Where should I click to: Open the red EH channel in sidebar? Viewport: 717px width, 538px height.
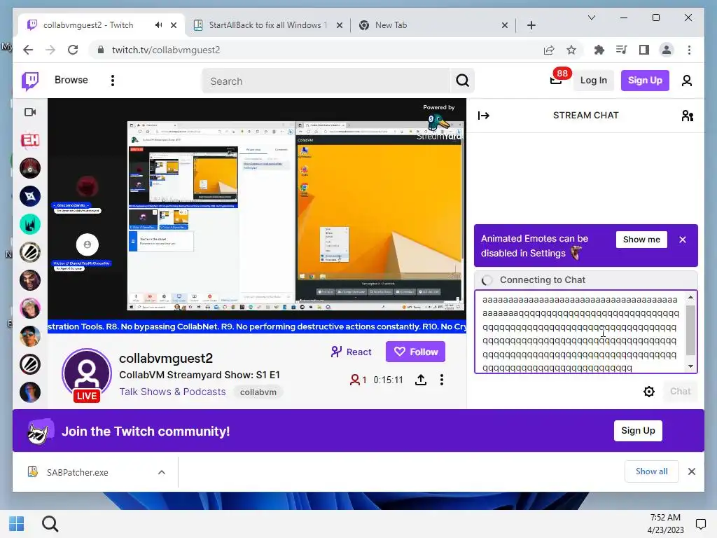[30, 140]
